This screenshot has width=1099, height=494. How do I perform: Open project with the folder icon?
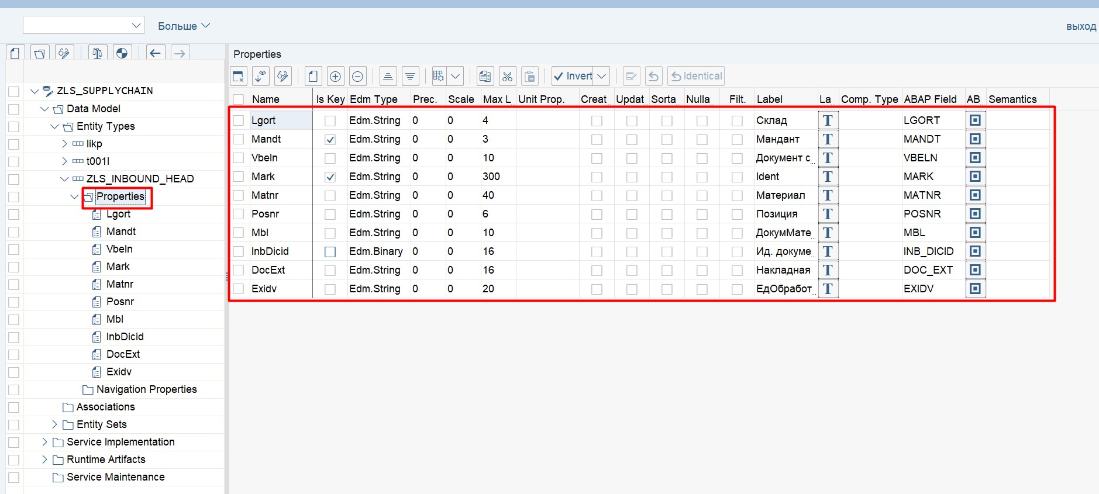point(40,53)
